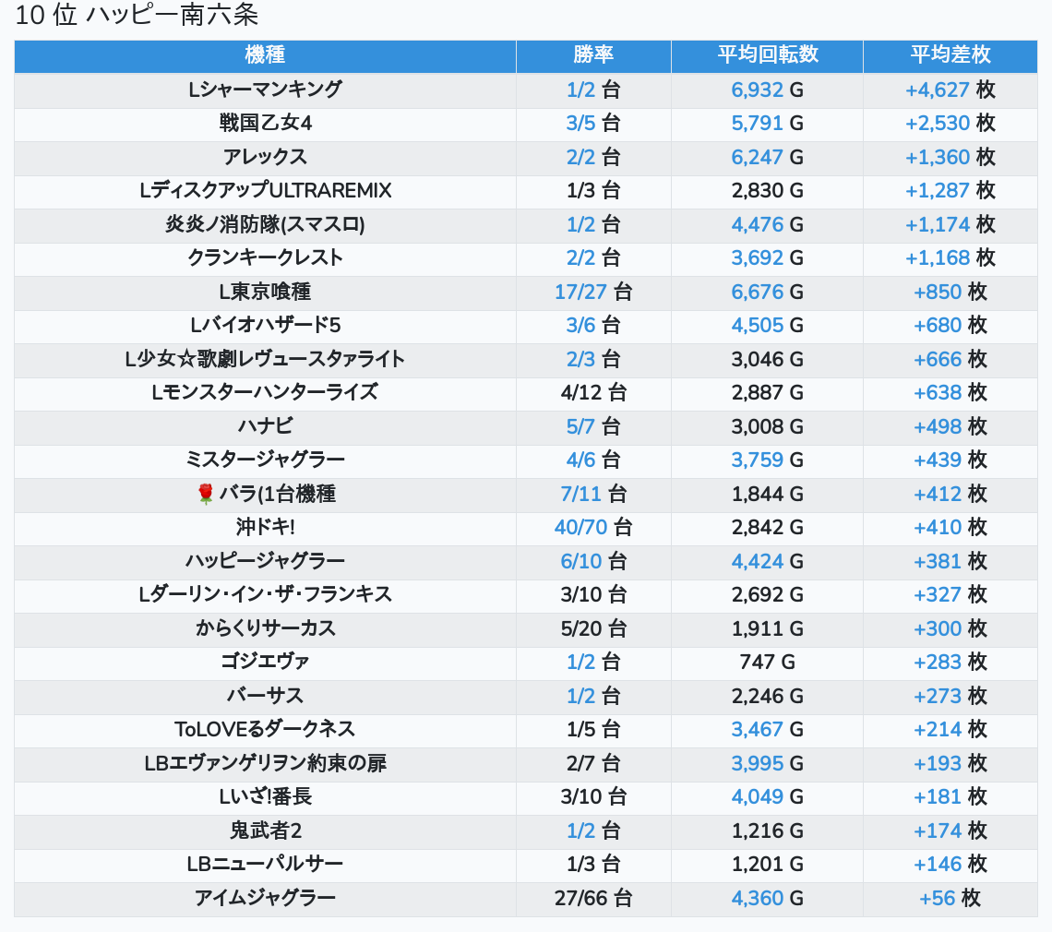
Task: Click the 1,844 G average spins value
Action: pos(767,494)
